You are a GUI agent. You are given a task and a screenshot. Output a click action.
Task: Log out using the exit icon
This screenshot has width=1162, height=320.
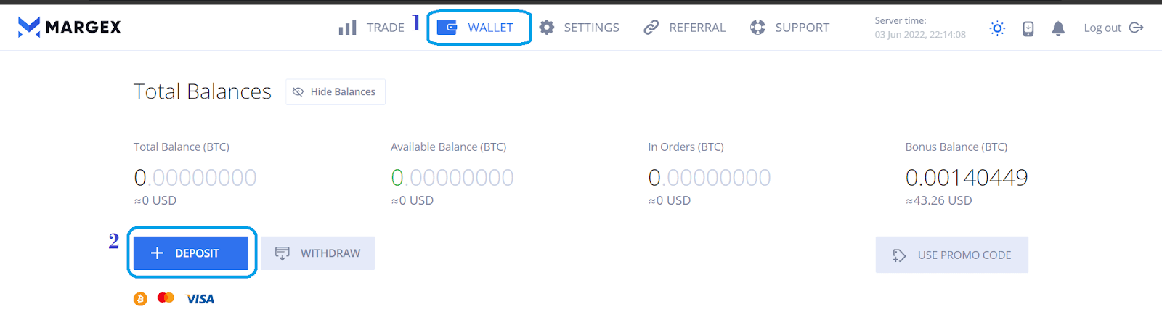(1137, 28)
